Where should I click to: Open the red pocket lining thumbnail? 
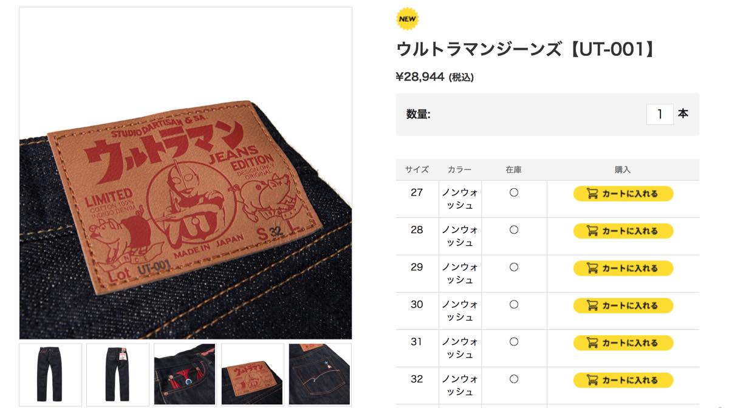click(x=185, y=374)
